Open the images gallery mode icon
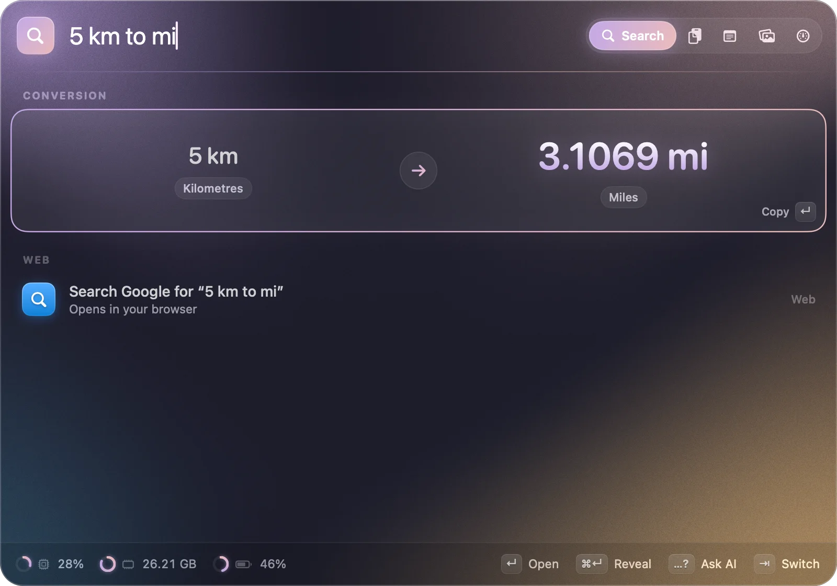The width and height of the screenshot is (837, 586). point(766,36)
